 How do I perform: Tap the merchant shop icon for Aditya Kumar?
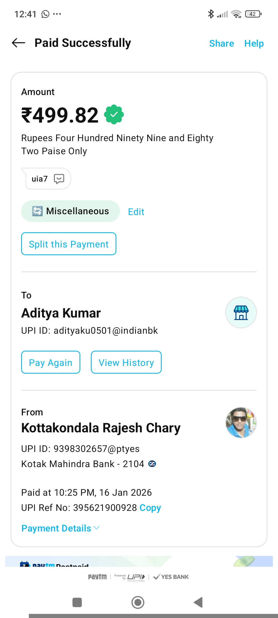(x=241, y=313)
